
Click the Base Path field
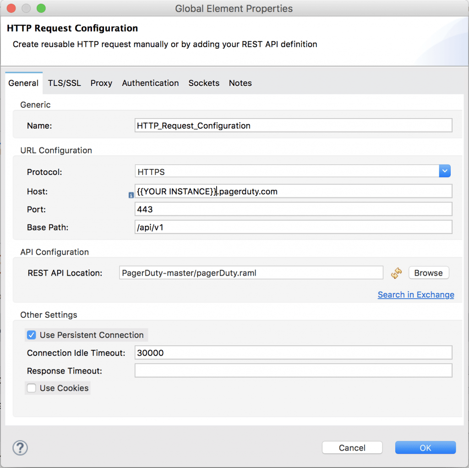click(x=293, y=227)
